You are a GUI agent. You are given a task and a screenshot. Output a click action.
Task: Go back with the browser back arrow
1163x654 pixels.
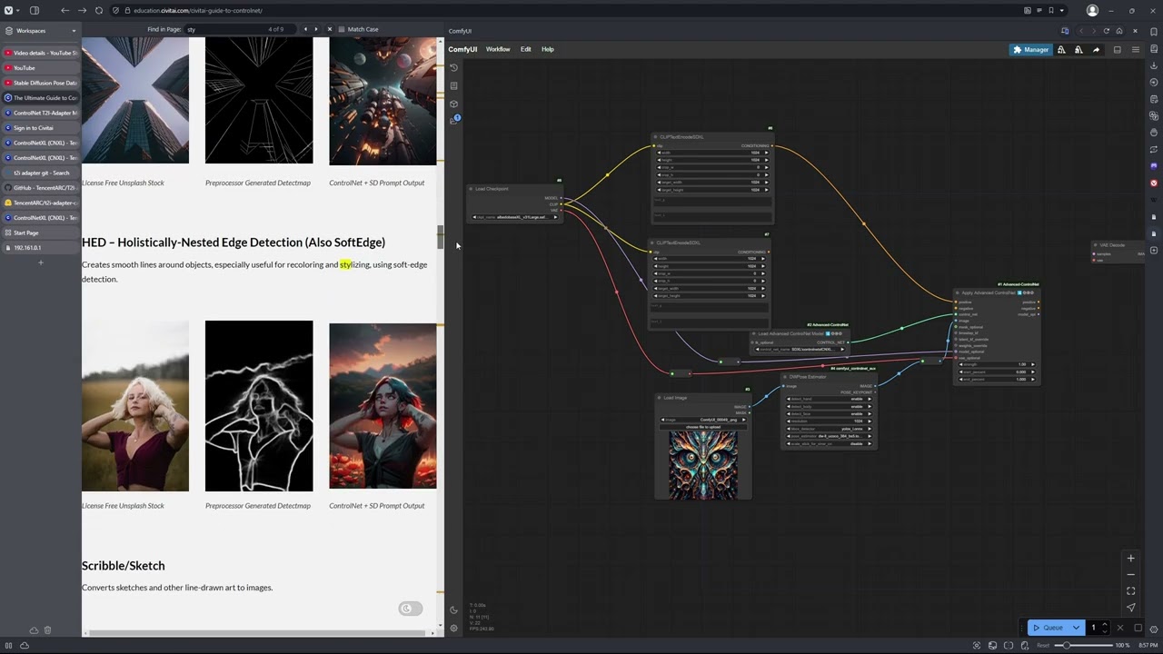[x=65, y=10]
